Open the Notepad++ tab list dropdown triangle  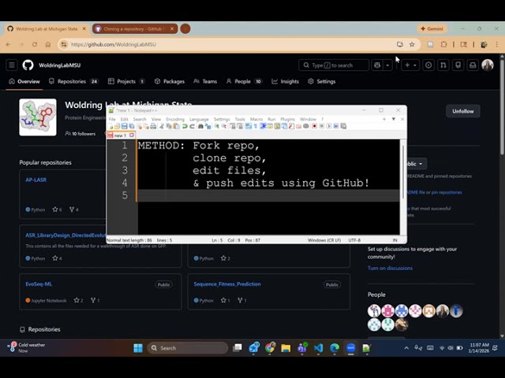394,119
